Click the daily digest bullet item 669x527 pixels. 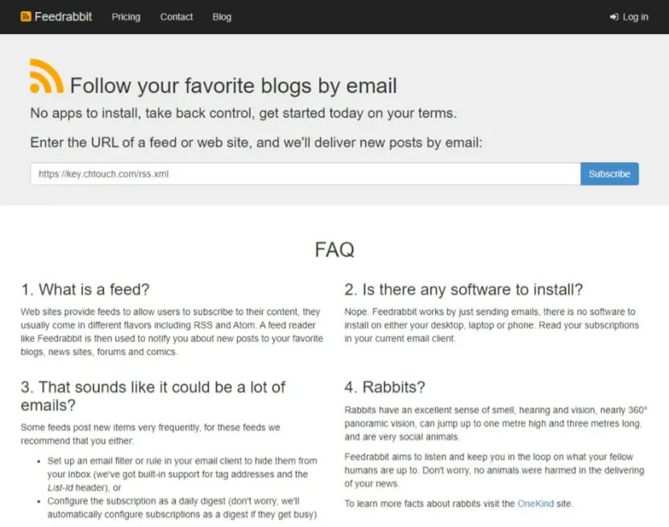point(182,508)
